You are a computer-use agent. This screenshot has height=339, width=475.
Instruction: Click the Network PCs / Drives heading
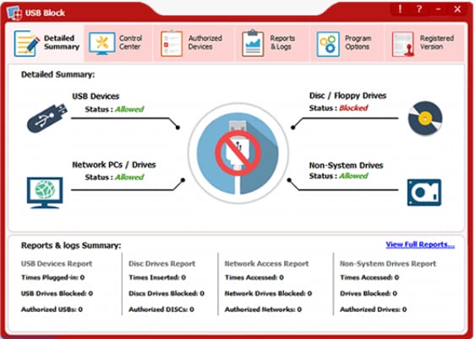(x=114, y=165)
